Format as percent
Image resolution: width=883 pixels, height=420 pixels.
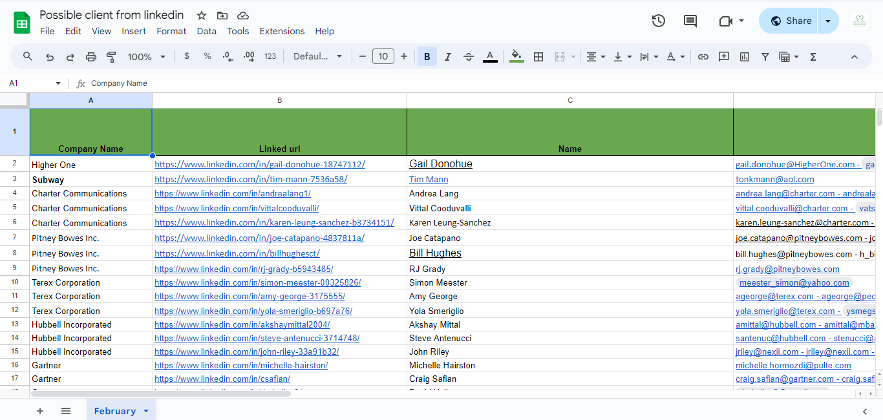point(207,56)
